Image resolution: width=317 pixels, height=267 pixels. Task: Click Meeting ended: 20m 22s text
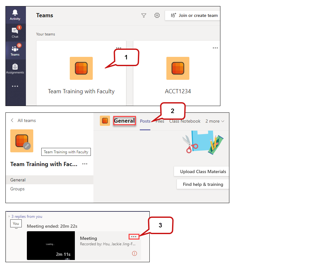click(52, 226)
